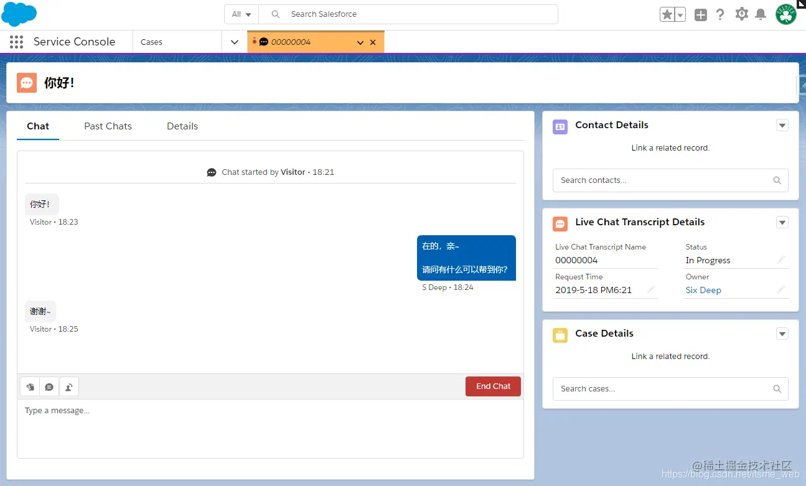Viewport: 806px width, 486px height.
Task: Show notifications bell
Action: 761,14
